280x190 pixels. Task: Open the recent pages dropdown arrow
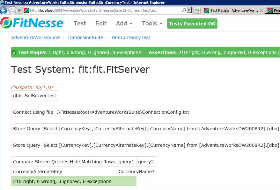pos(19,10)
